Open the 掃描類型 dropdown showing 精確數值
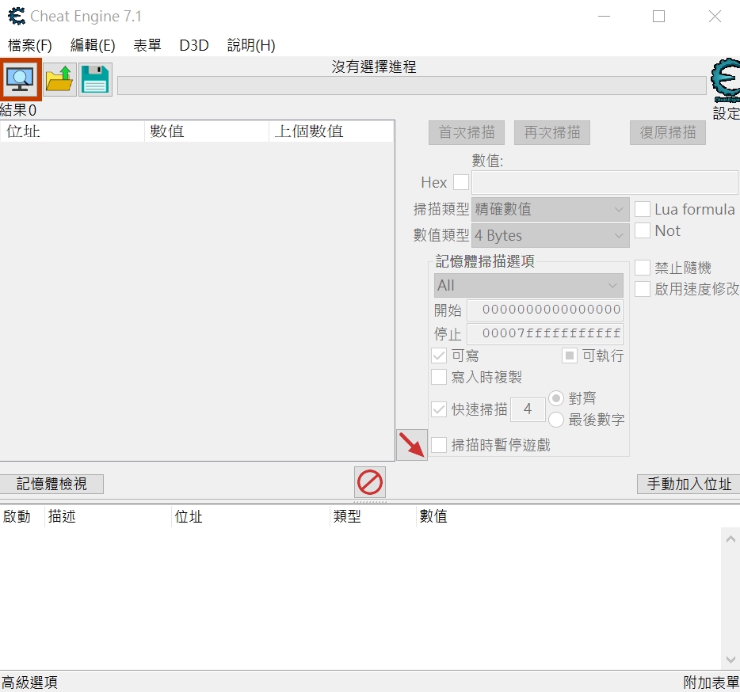740x692 pixels. click(x=551, y=209)
